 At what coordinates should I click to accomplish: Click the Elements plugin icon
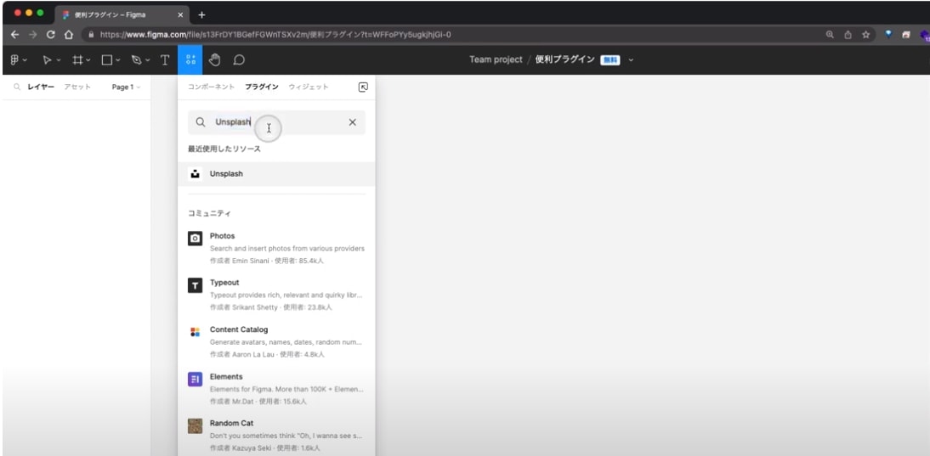click(196, 380)
